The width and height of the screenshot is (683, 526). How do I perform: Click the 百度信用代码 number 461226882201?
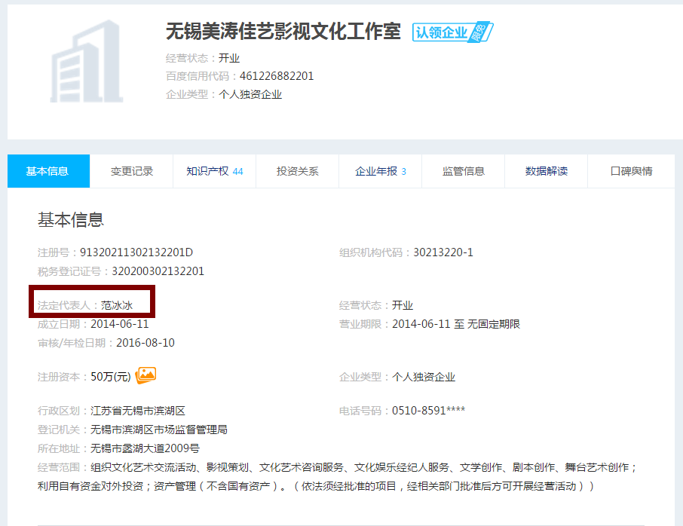click(277, 76)
